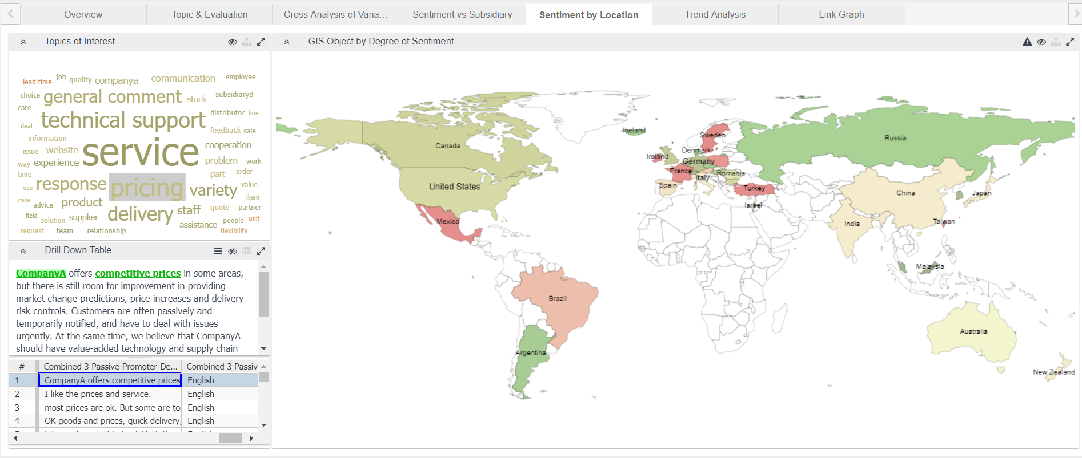Click 'English' cell in row 3

[220, 408]
